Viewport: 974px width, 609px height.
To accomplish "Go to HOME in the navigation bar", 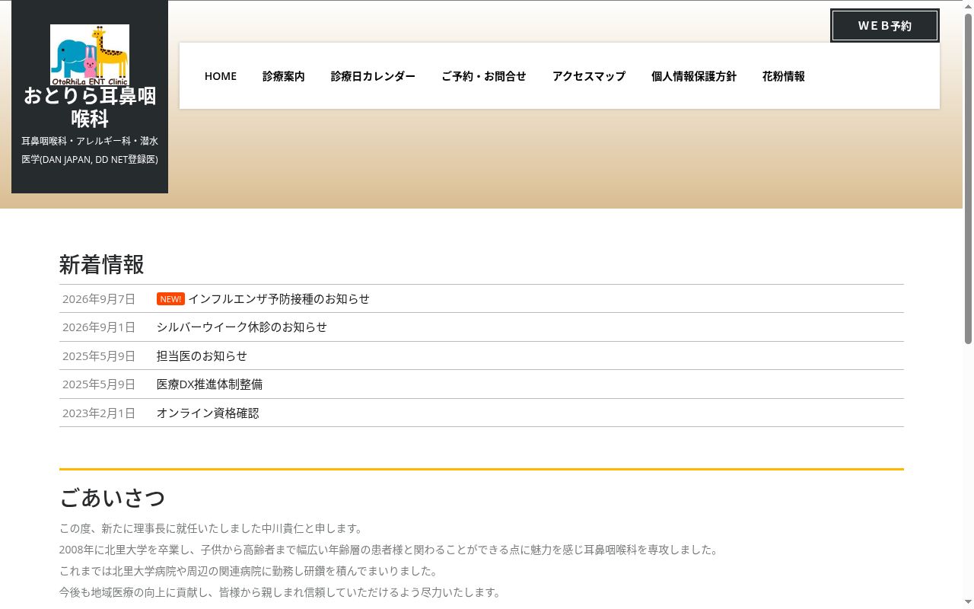I will coord(221,76).
